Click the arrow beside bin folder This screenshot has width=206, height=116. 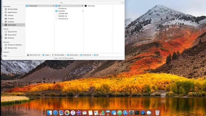[83, 6]
